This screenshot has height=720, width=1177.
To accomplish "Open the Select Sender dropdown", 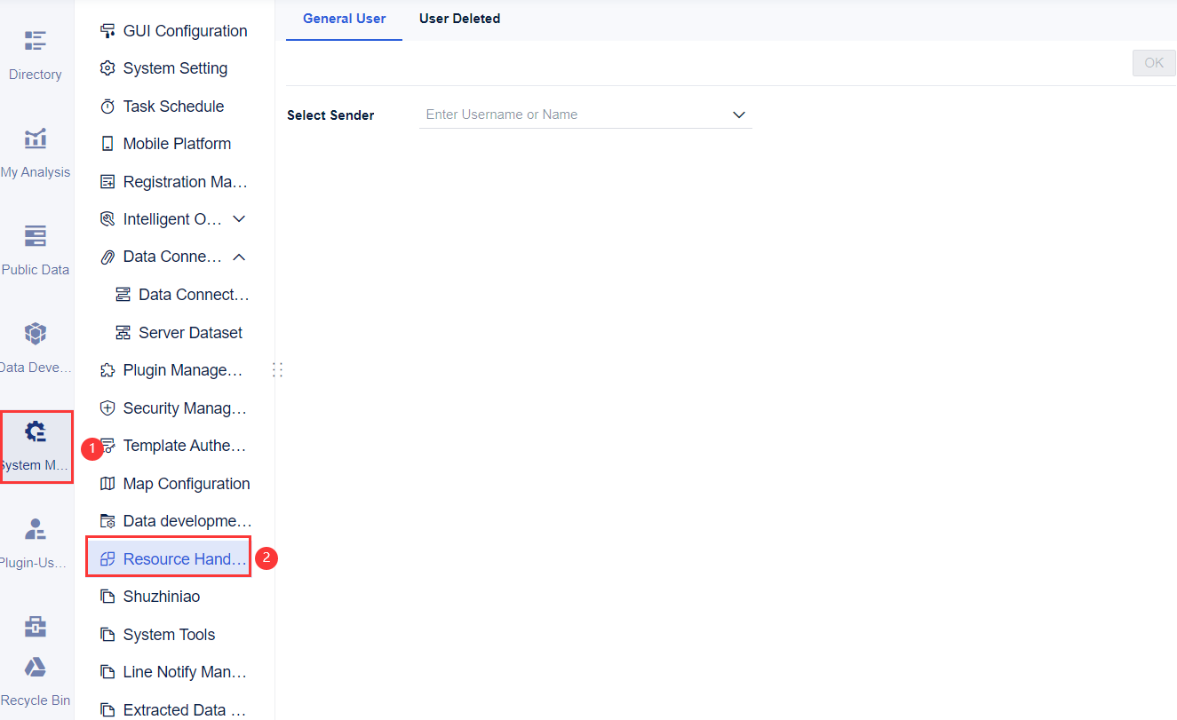I will 738,115.
